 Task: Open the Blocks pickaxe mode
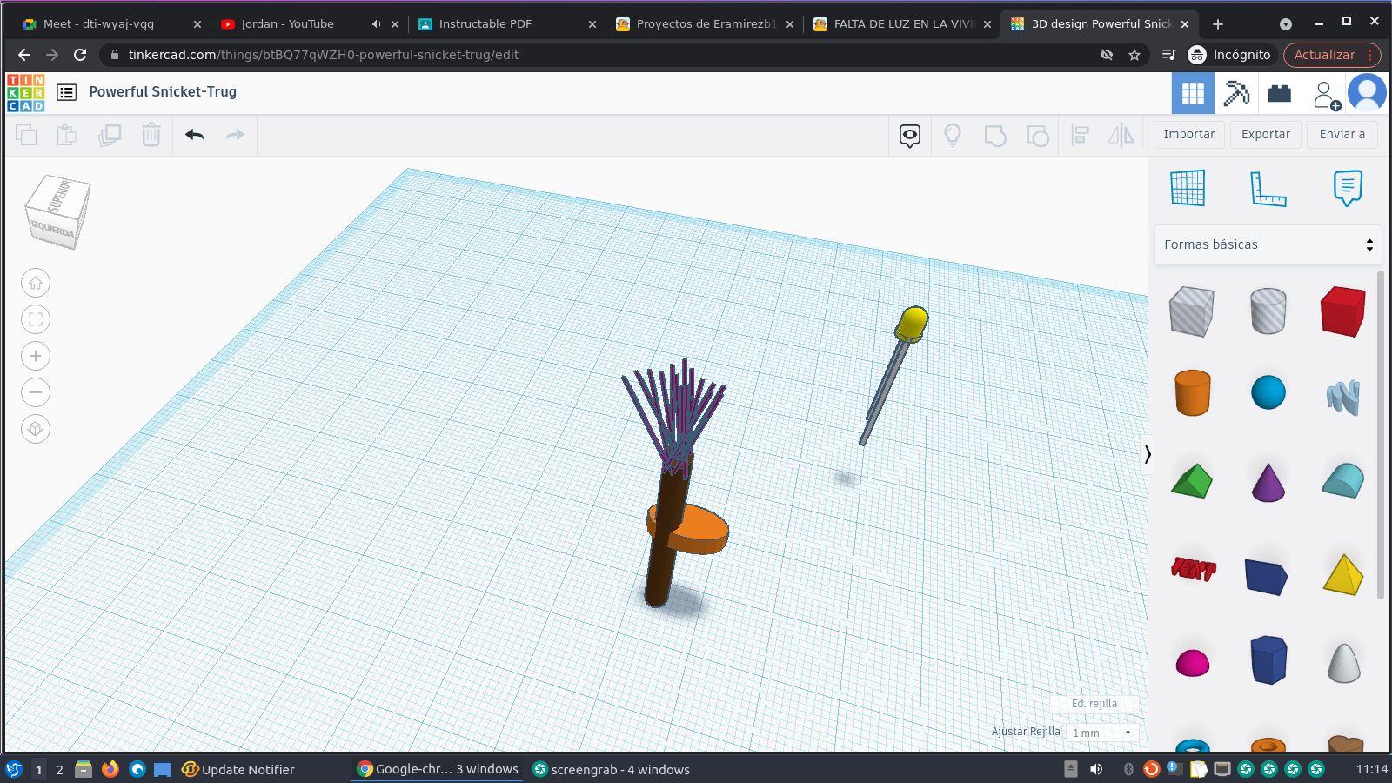pos(1236,93)
